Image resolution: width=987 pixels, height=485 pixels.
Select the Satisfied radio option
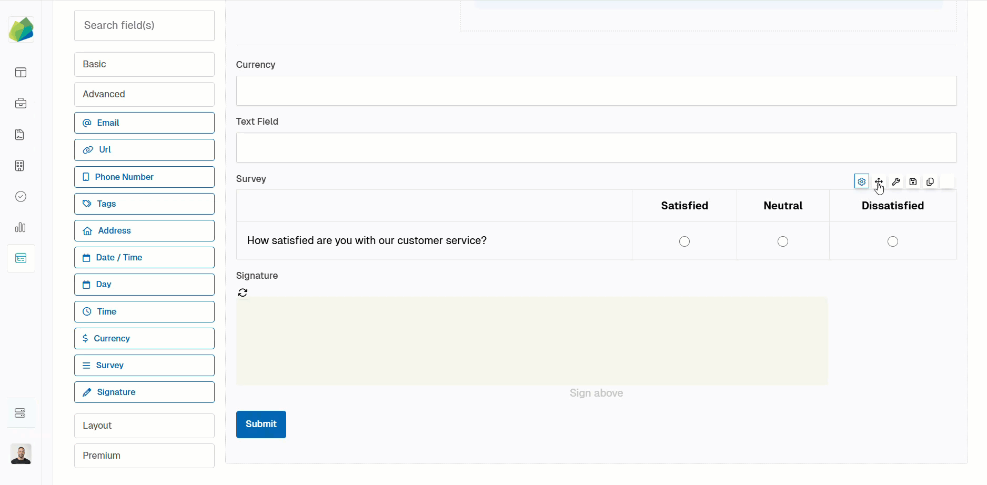click(684, 241)
